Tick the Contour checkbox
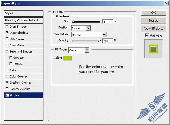Screen dimensions: 170x125 tap(11, 57)
